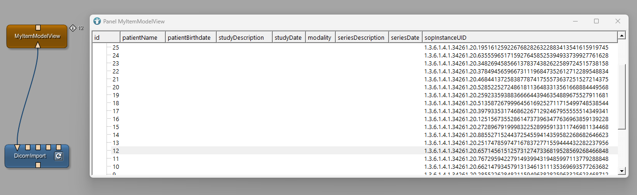The height and width of the screenshot is (195, 637).
Task: Close the Panel MyItemModelView window
Action: pos(617,22)
